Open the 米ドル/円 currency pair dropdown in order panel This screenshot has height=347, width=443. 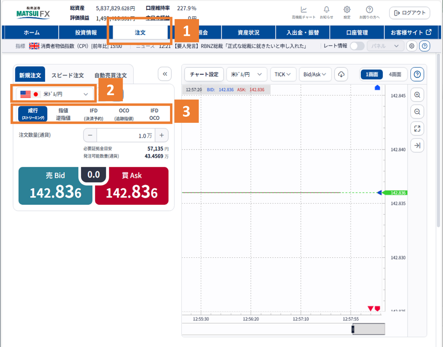(x=55, y=94)
